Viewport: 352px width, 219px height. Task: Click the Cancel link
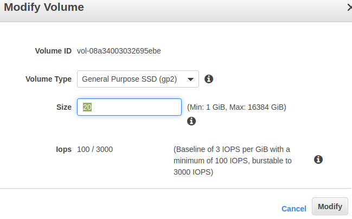pyautogui.click(x=293, y=208)
